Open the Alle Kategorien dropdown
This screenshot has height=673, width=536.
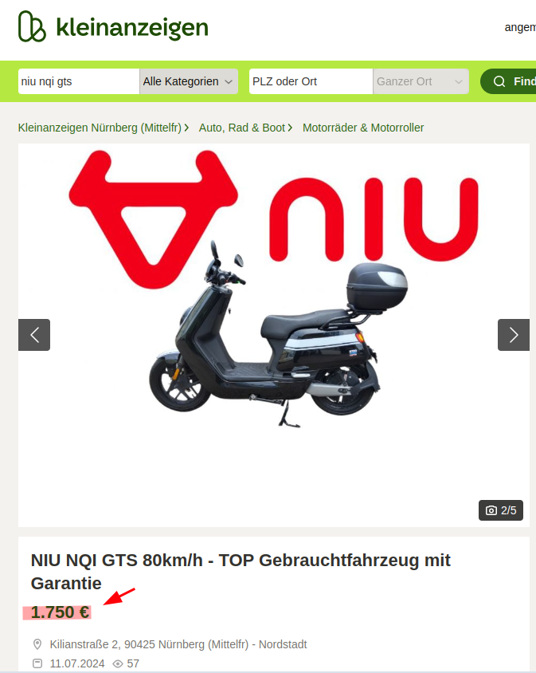(189, 81)
